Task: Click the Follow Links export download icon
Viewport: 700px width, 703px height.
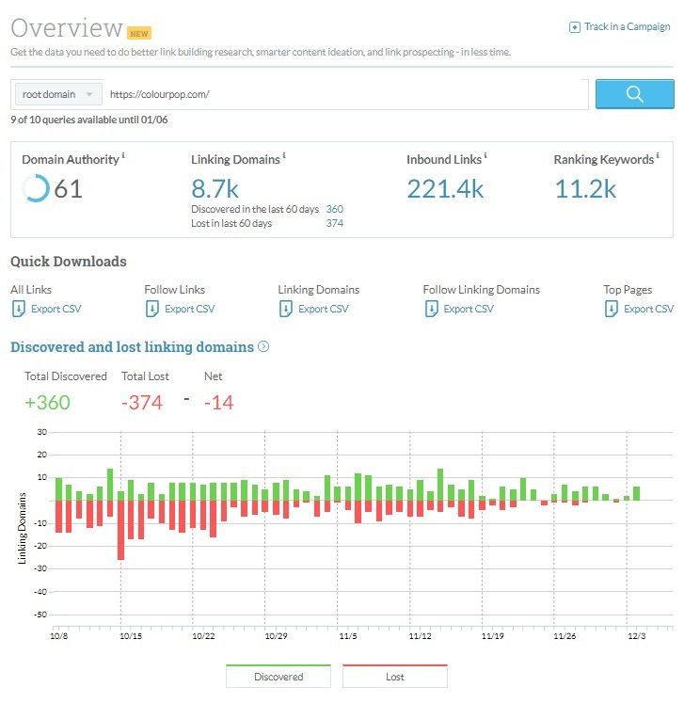Action: [x=151, y=309]
